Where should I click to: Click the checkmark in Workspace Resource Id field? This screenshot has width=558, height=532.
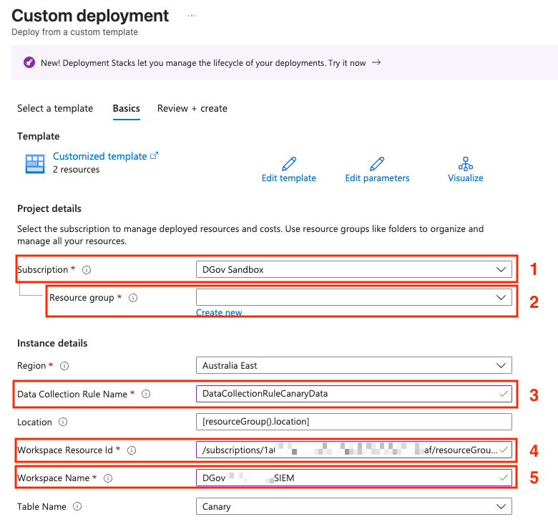(503, 450)
